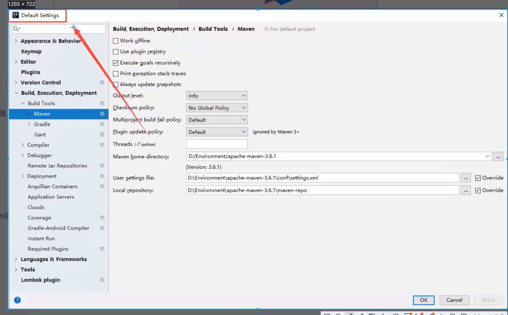Enable Print exception stack traces
The width and height of the screenshot is (508, 315).
point(116,74)
